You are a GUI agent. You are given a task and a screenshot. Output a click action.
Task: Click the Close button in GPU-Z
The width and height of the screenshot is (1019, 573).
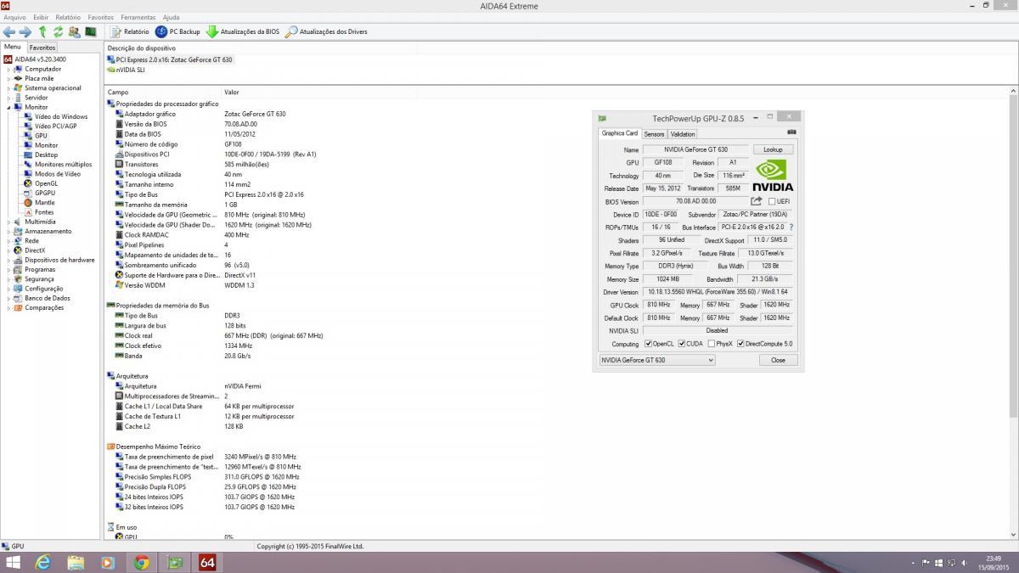pos(778,360)
